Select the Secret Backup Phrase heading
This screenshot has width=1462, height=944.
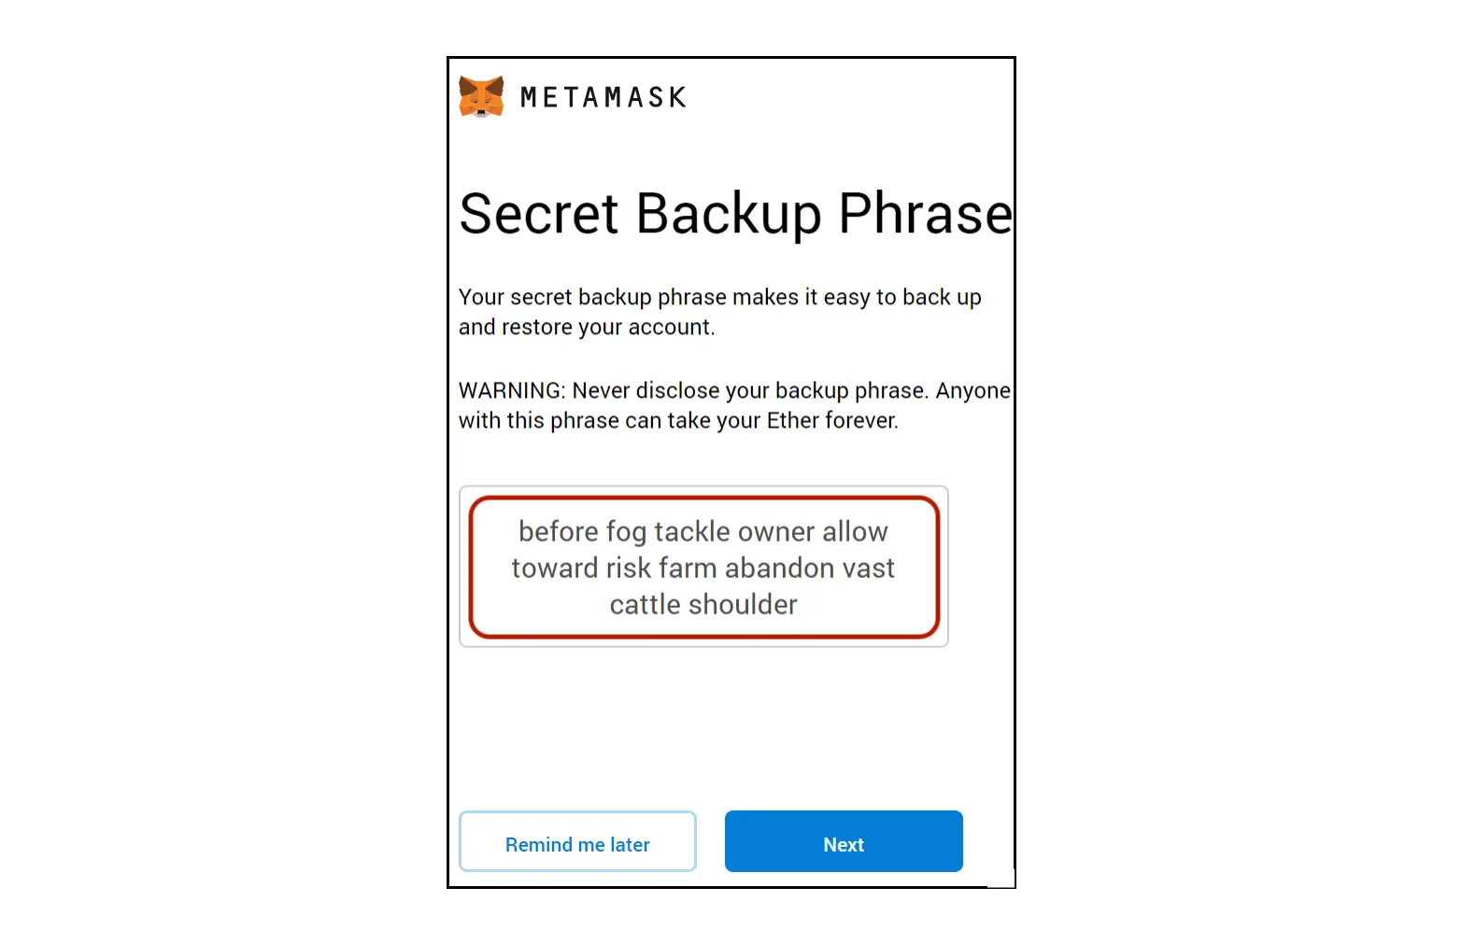[736, 214]
